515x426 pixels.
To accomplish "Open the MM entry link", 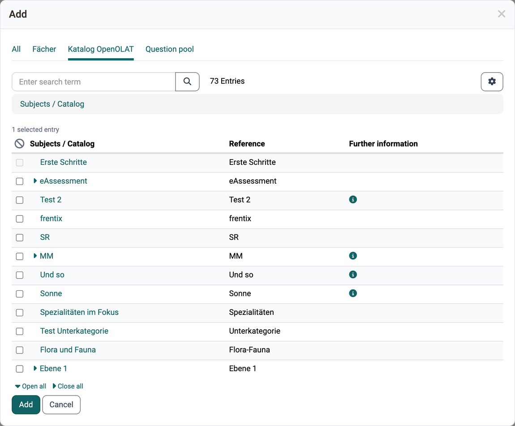I will point(46,255).
